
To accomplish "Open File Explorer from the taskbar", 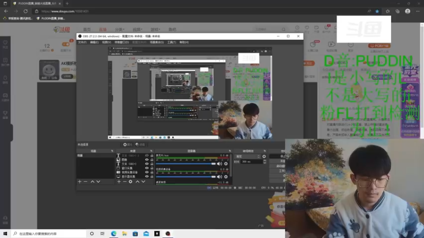I will click(125, 234).
